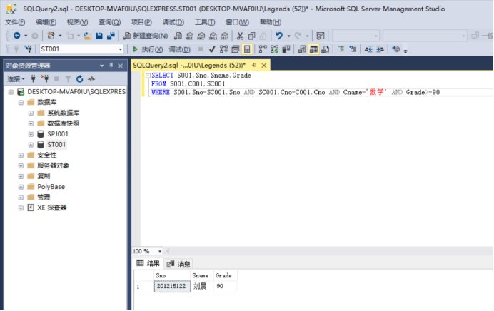The width and height of the screenshot is (494, 311).
Task: Click the 调试(D) debug button
Action: tap(180, 49)
